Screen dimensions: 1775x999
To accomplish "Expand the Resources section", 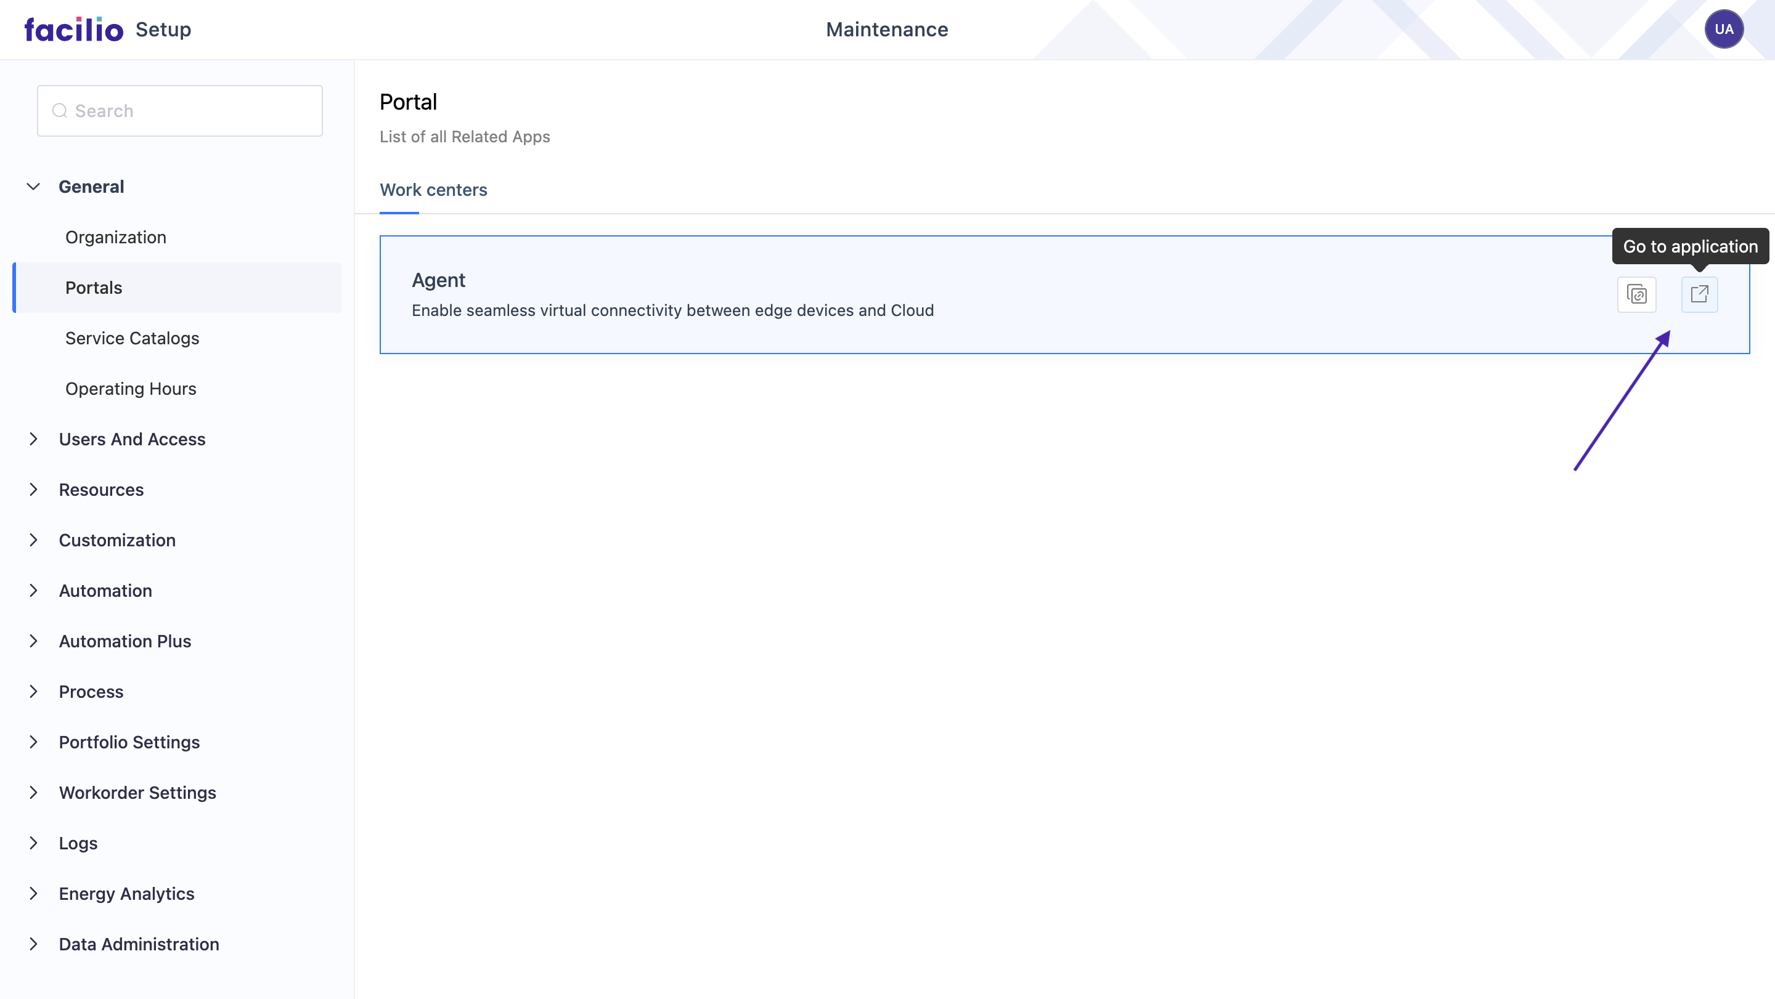I will [x=33, y=490].
